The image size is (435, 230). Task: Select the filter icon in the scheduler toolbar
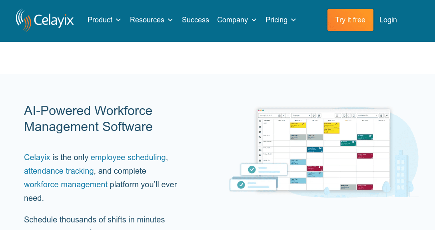(x=319, y=115)
